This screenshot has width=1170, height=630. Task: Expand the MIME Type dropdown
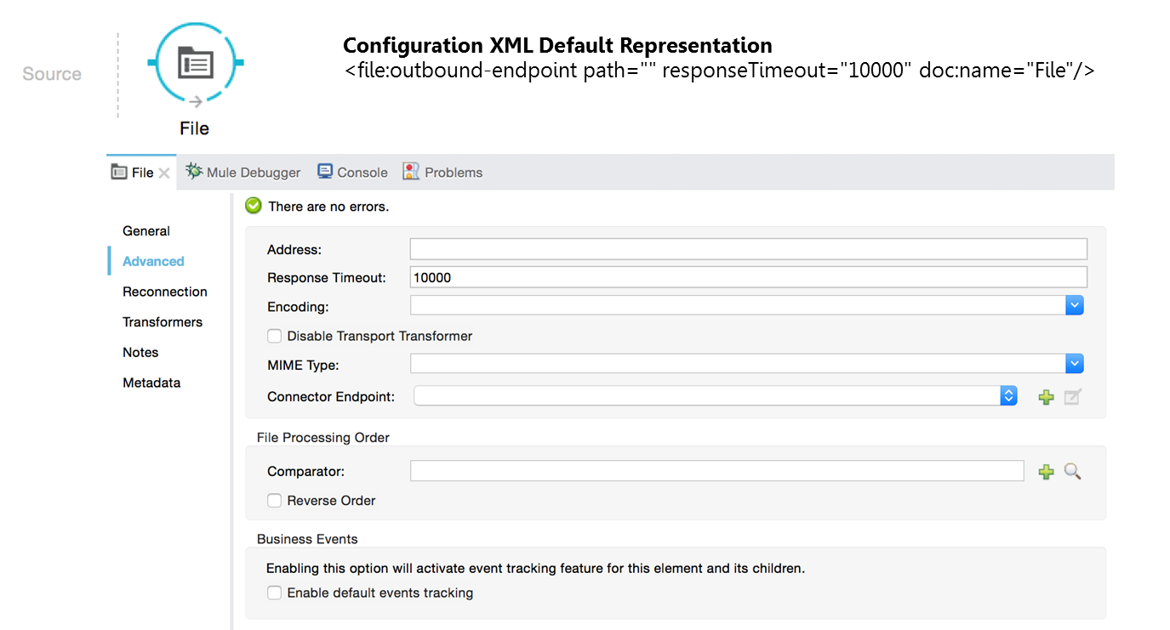(x=1075, y=364)
